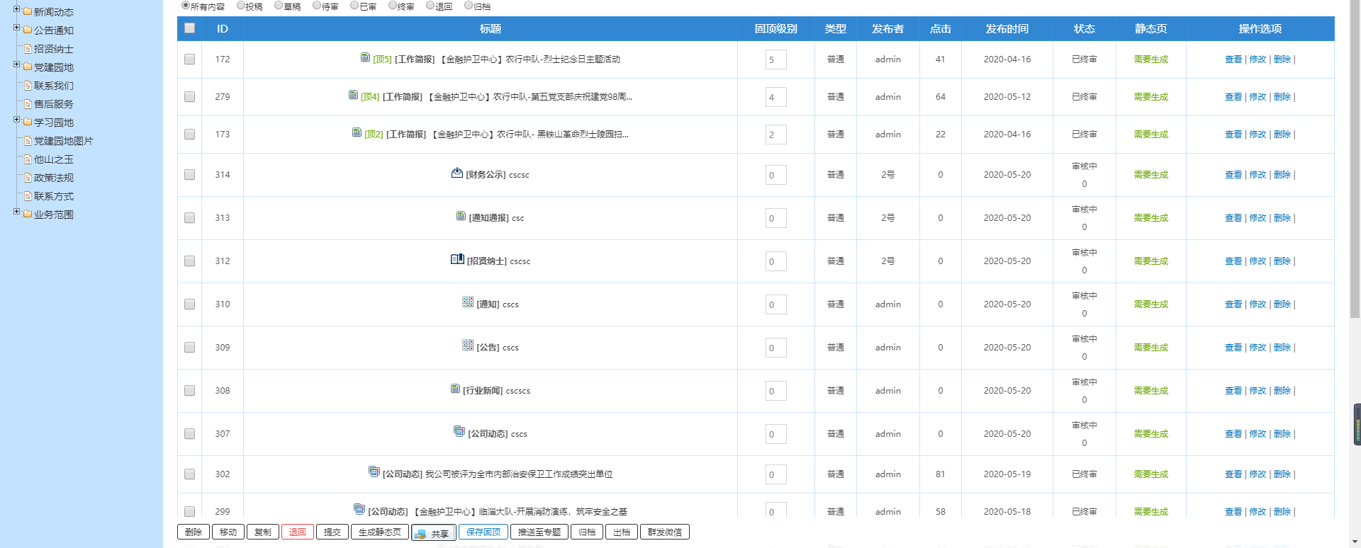Screen dimensions: 1361x548
Task: Check the checkbox for row ID 172
Action: (189, 59)
